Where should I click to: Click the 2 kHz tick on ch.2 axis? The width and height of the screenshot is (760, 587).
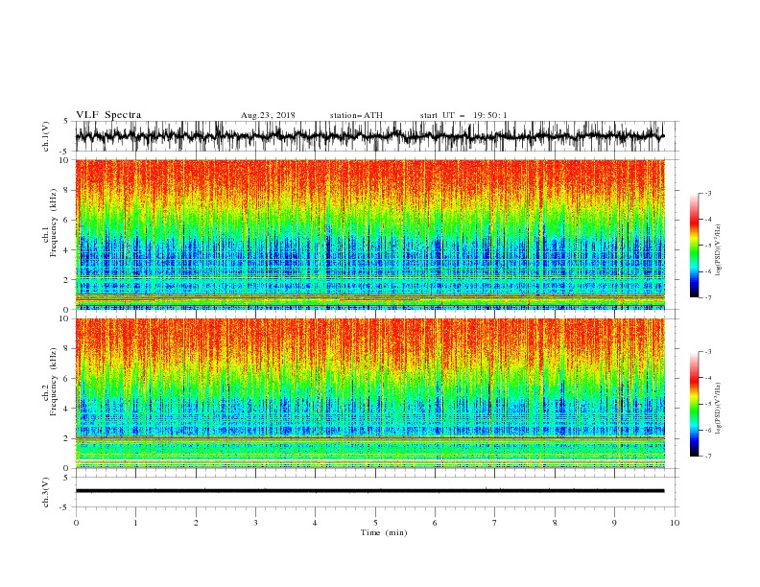(66, 438)
